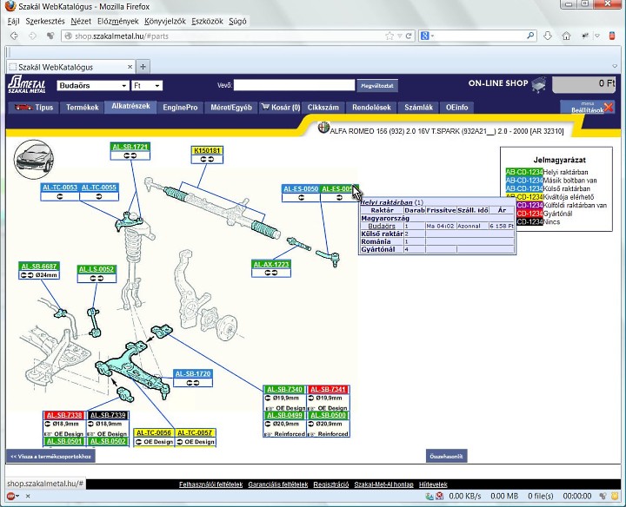Viewport: 626px width, 507px height.
Task: Click the Firefox back arrow
Action: (x=15, y=36)
